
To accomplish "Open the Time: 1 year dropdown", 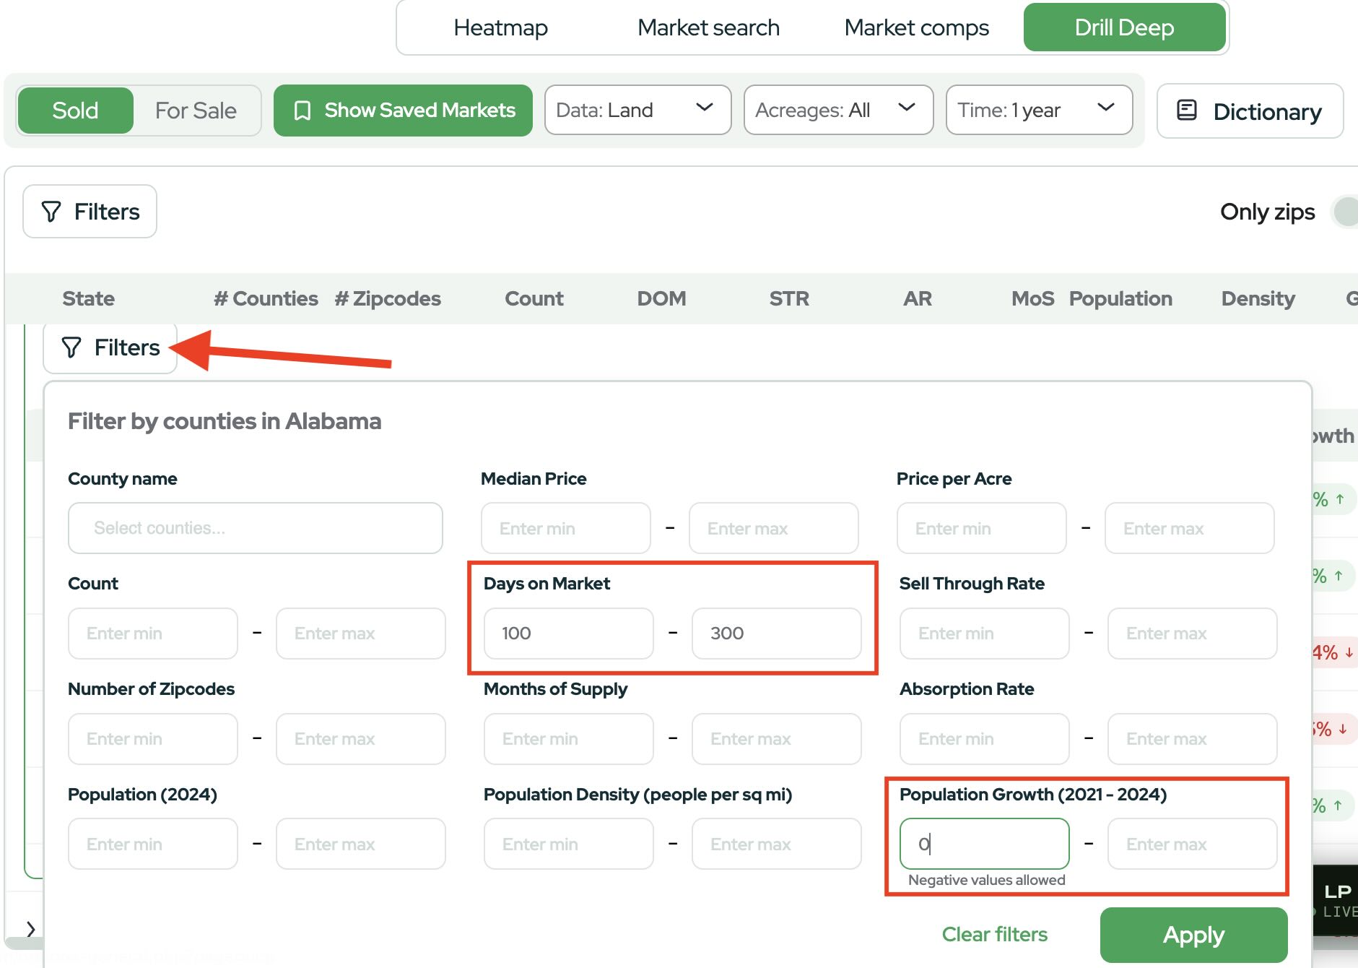I will (1039, 110).
